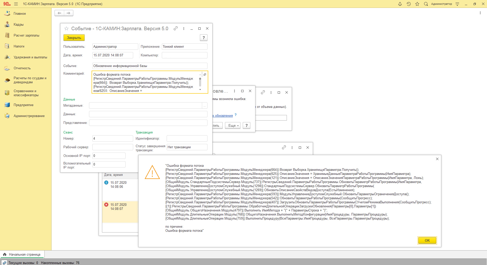Expand Еще dropdown button
The width and height of the screenshot is (487, 265).
tap(233, 125)
